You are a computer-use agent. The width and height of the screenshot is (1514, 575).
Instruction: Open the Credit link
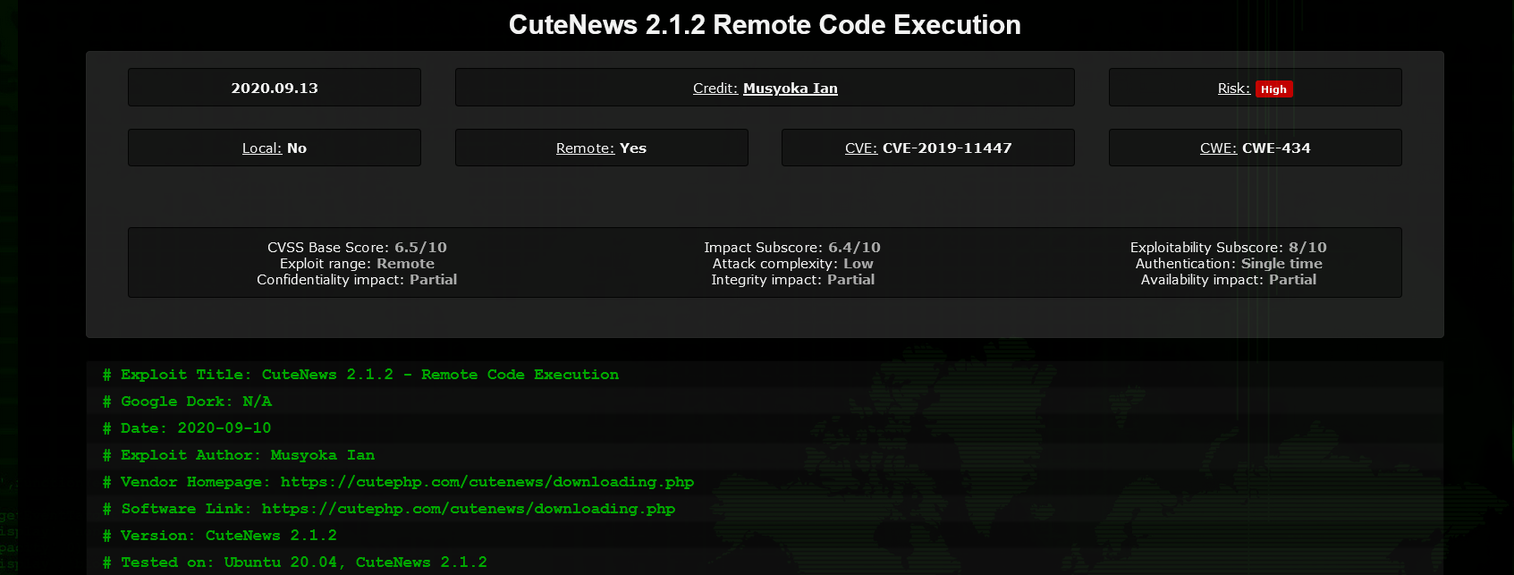[x=715, y=89]
